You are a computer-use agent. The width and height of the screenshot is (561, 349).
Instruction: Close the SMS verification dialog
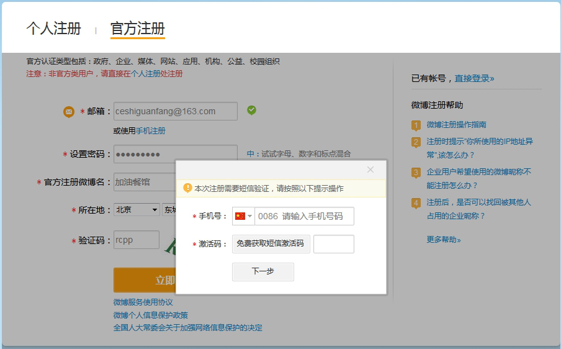tap(370, 170)
